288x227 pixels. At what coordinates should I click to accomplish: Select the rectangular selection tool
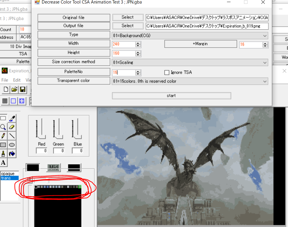(x=4, y=118)
